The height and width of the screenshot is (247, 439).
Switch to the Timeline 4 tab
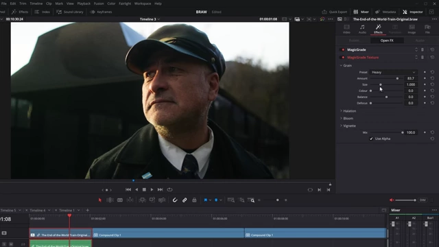[x=38, y=211]
